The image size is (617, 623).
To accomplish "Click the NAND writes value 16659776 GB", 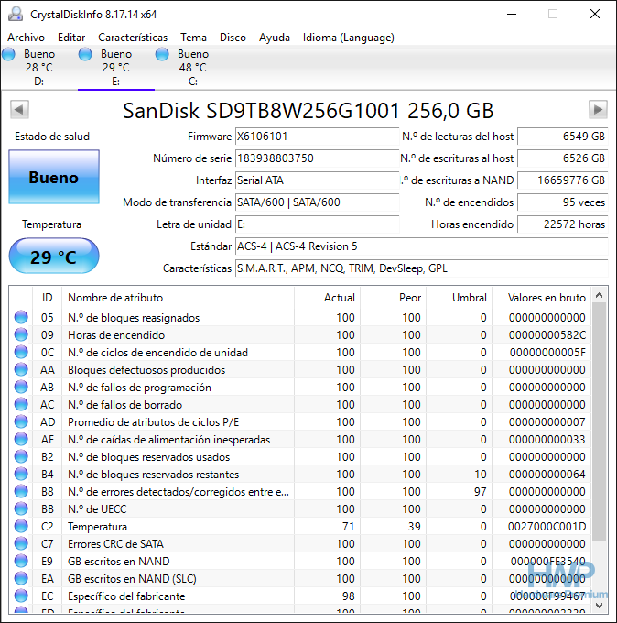I will click(563, 180).
